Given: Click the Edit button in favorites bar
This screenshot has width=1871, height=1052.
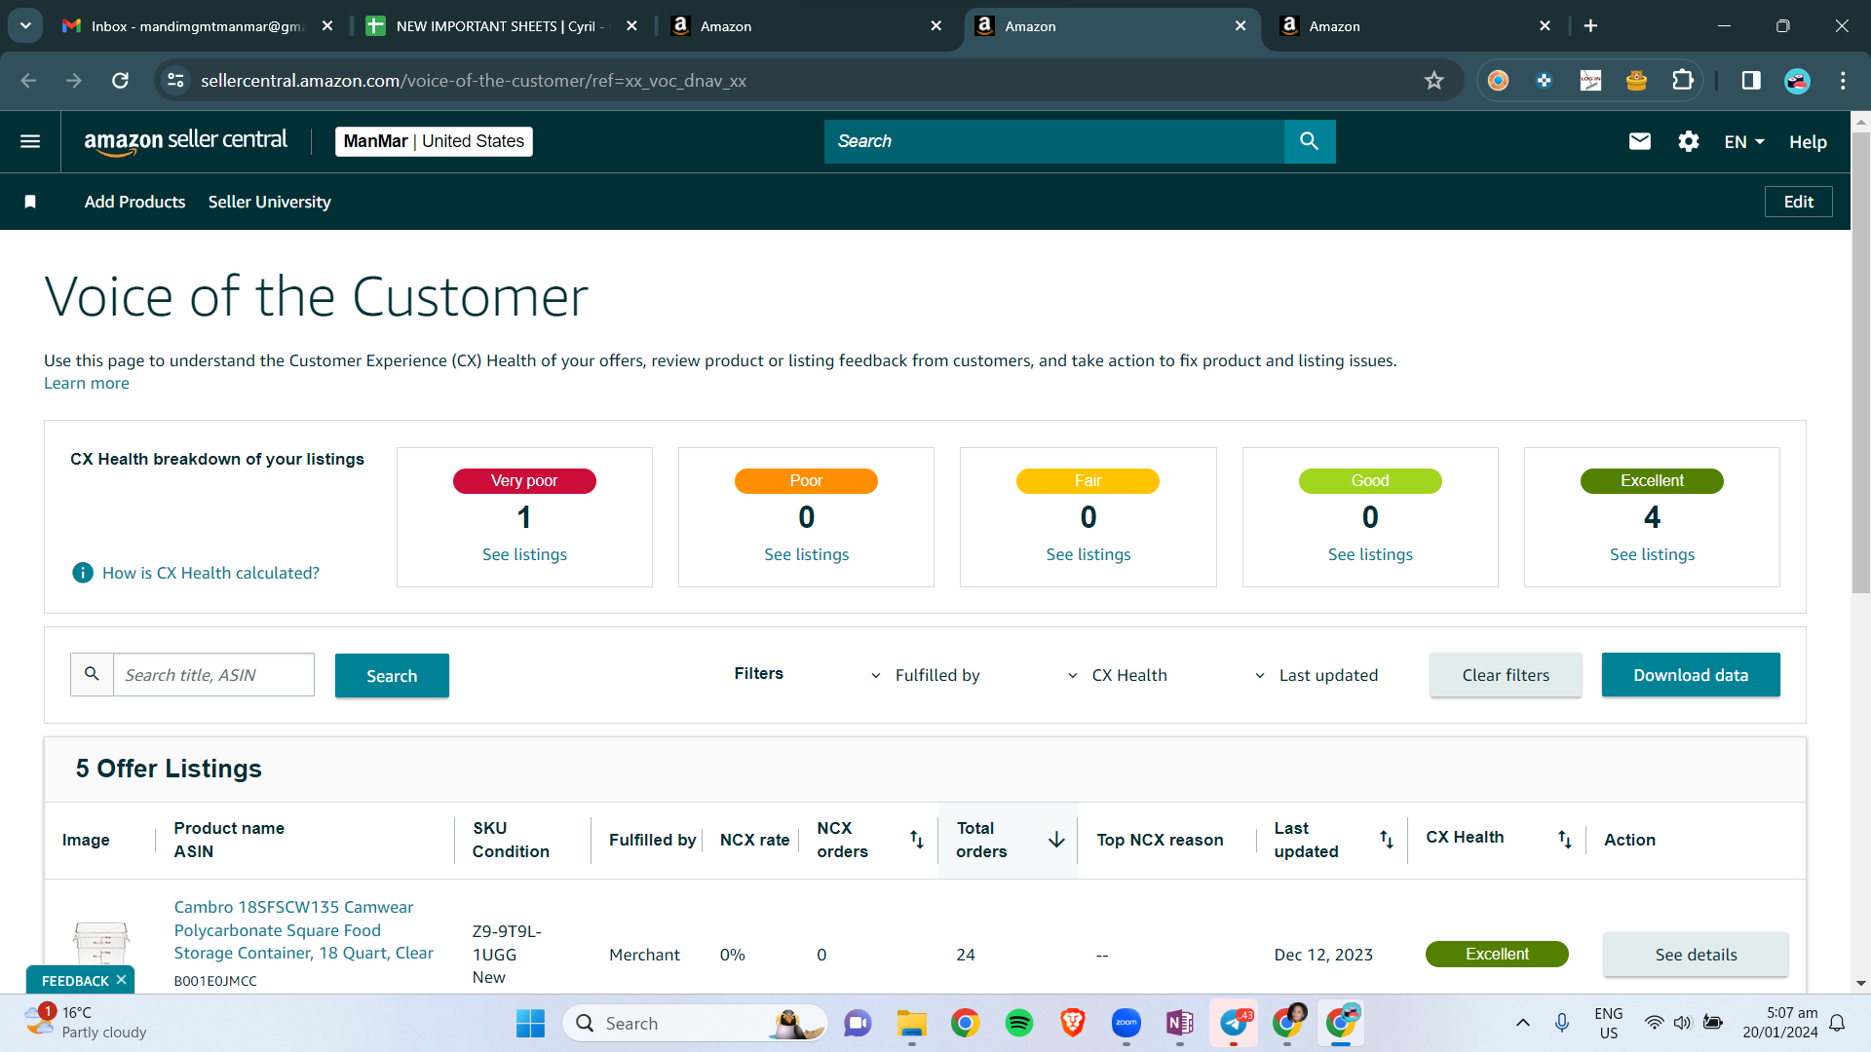Looking at the screenshot, I should coord(1798,202).
